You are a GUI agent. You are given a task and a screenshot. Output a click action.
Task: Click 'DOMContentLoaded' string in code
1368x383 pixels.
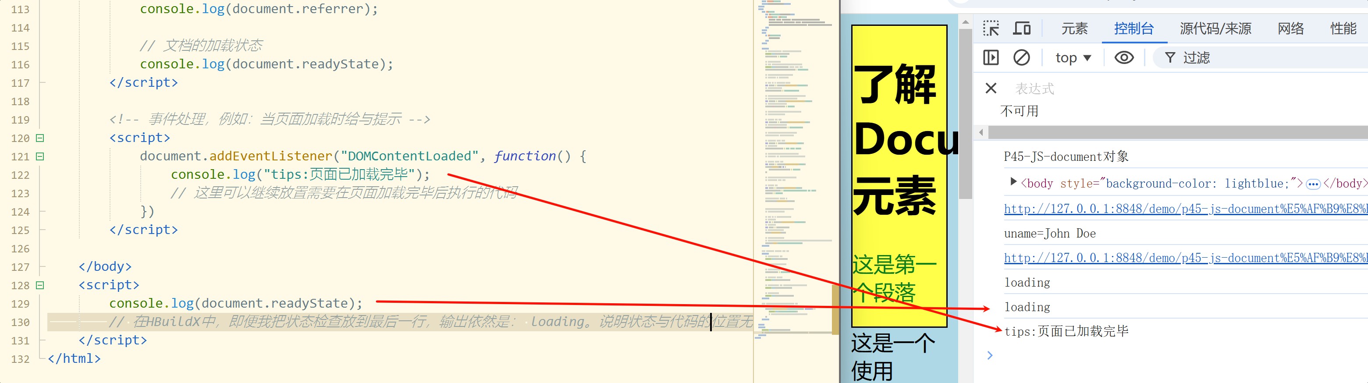[x=409, y=156]
